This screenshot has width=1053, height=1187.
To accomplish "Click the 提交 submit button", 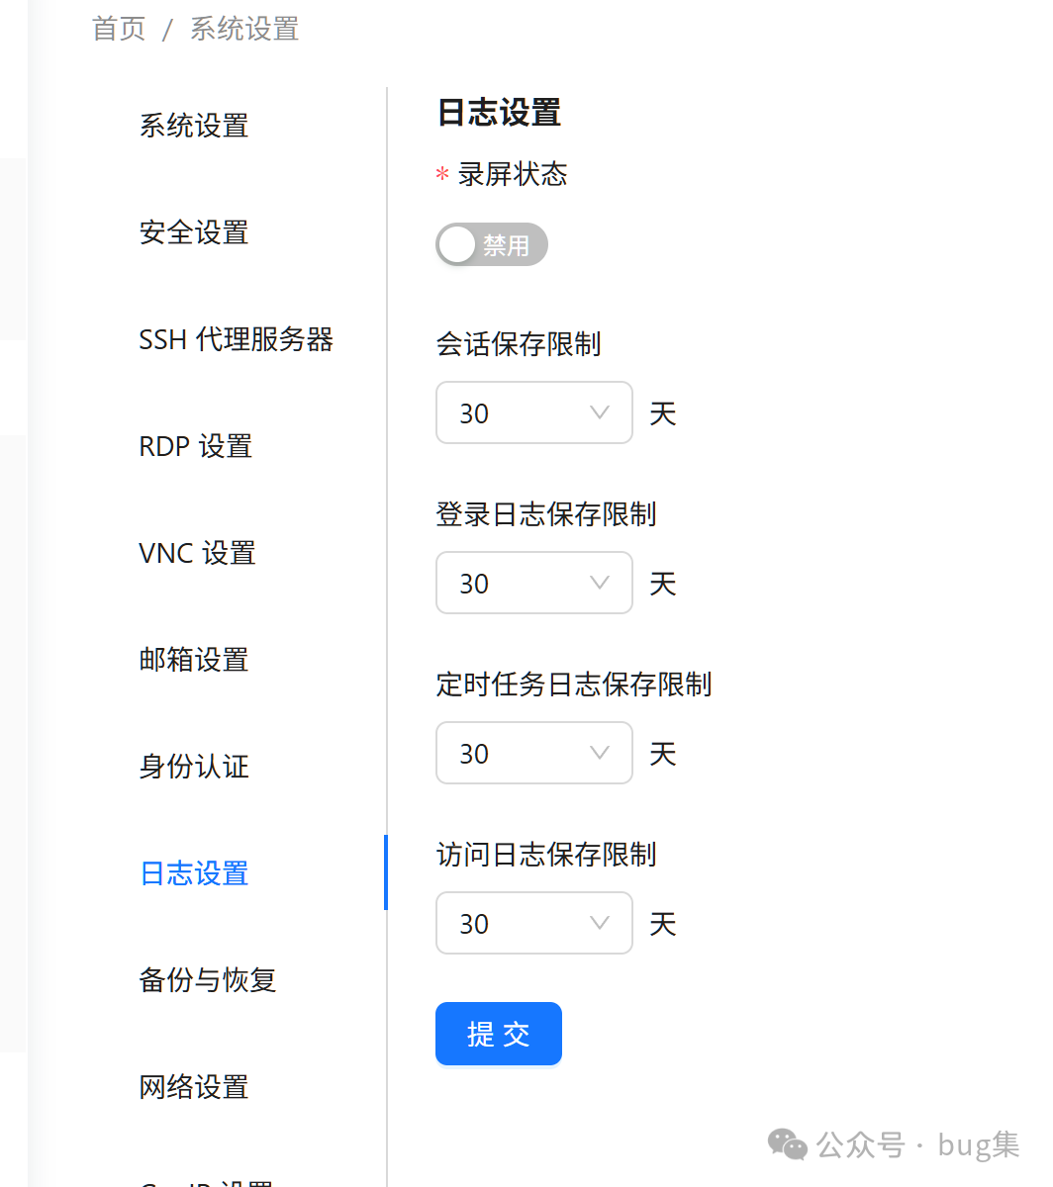I will tap(499, 1033).
